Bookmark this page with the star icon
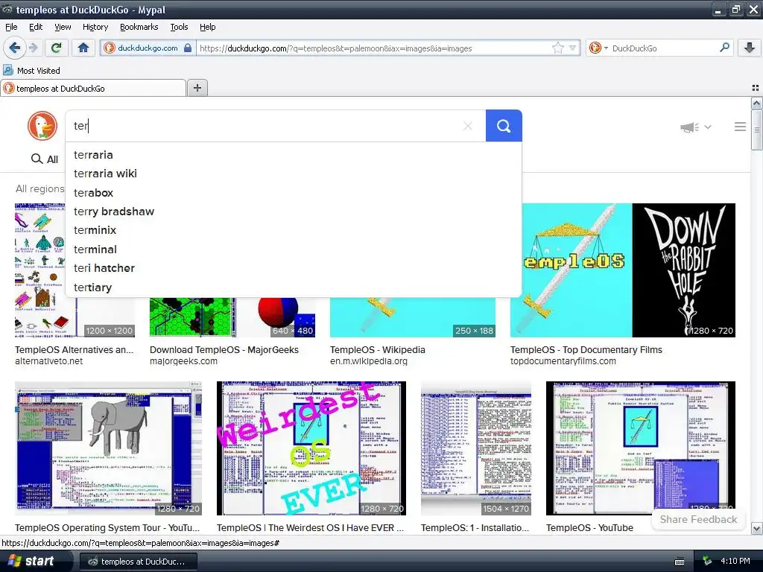Viewport: 763px width, 572px height. pos(557,48)
